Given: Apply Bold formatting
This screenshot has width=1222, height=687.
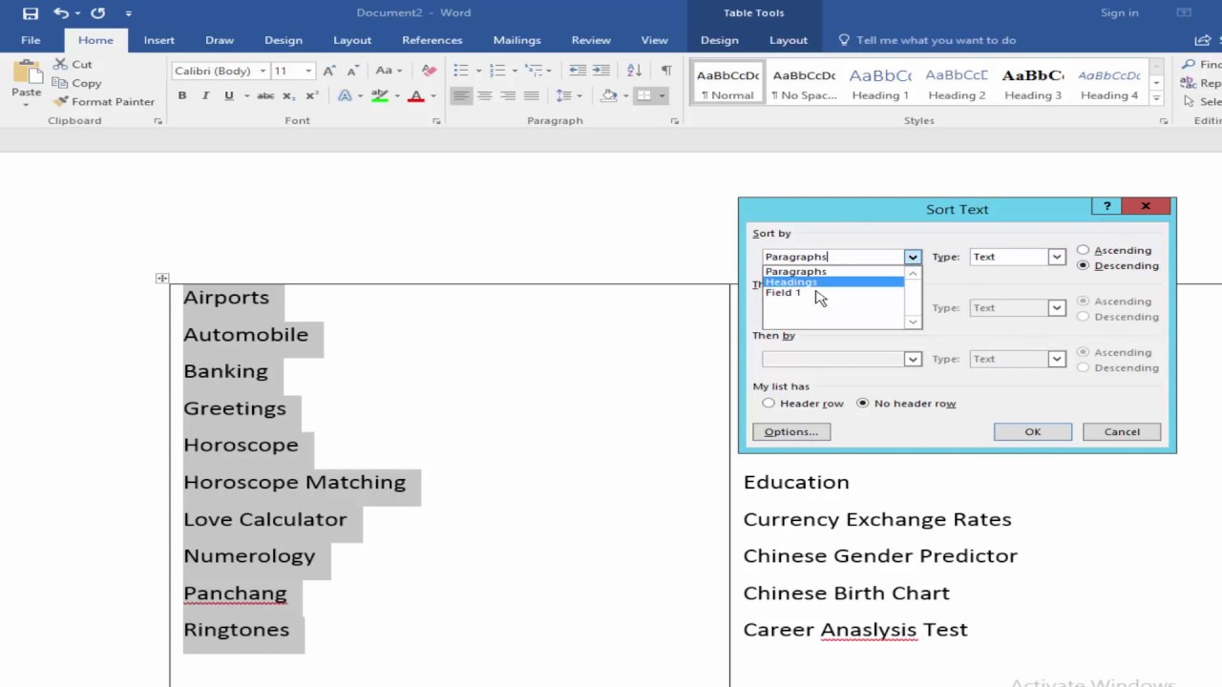Looking at the screenshot, I should [181, 95].
